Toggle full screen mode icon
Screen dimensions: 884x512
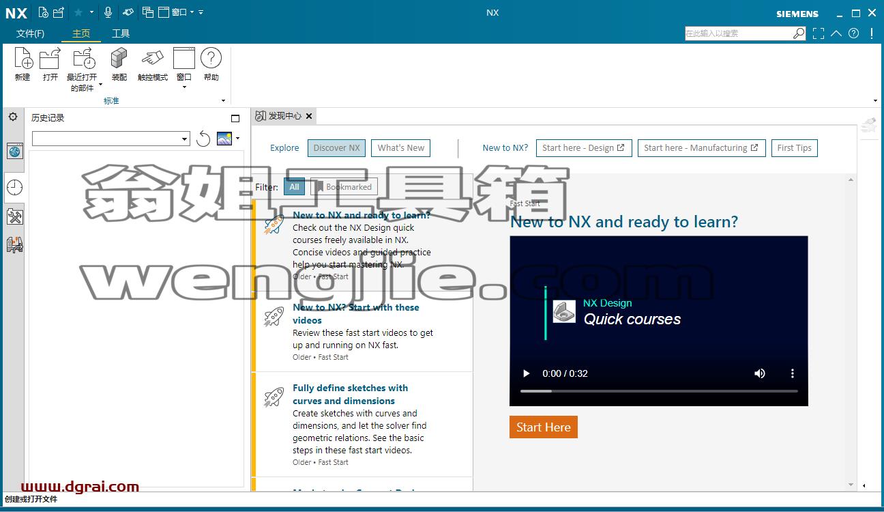819,33
